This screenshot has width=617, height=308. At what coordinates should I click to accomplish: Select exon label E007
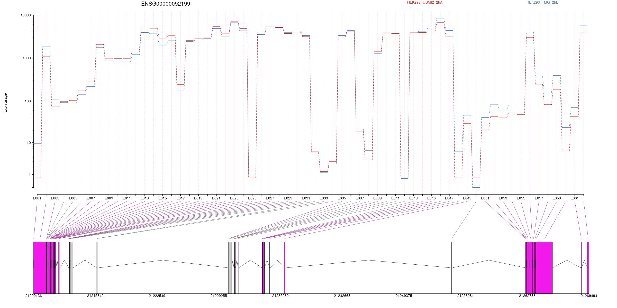coord(91,198)
